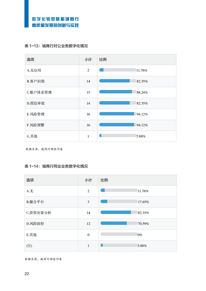
Task: Click 5.88% in the G.其他 row
Action: coord(141,136)
